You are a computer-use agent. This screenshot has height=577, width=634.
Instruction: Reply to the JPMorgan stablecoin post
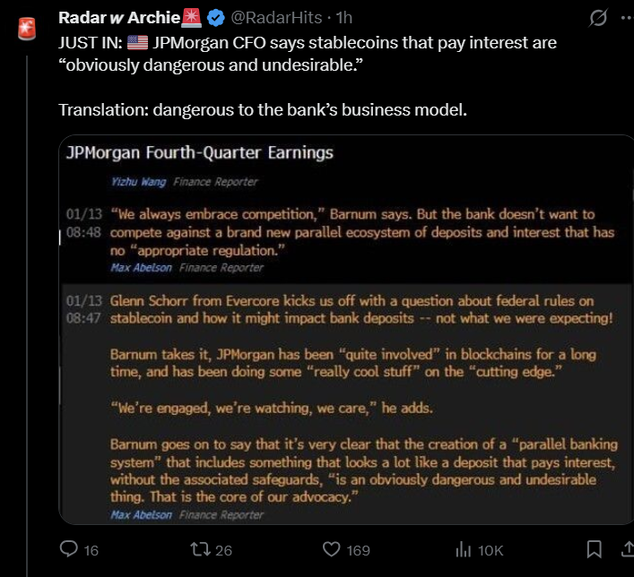click(69, 549)
